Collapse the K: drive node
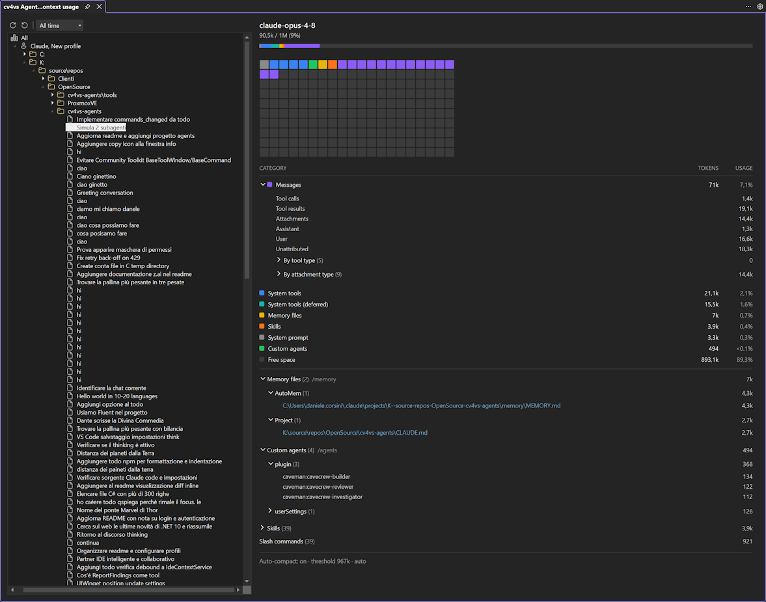Image resolution: width=766 pixels, height=602 pixels. [25, 62]
